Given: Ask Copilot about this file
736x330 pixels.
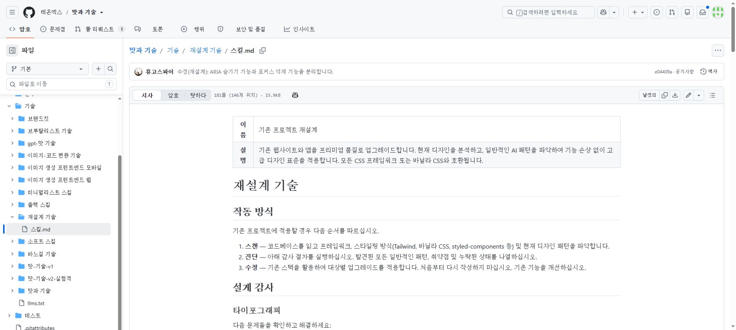Looking at the screenshot, I should [x=295, y=95].
